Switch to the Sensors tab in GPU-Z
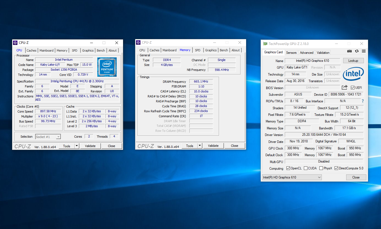381x229 pixels. pos(291,52)
